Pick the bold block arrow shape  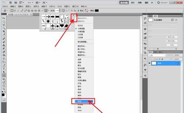click(52, 17)
